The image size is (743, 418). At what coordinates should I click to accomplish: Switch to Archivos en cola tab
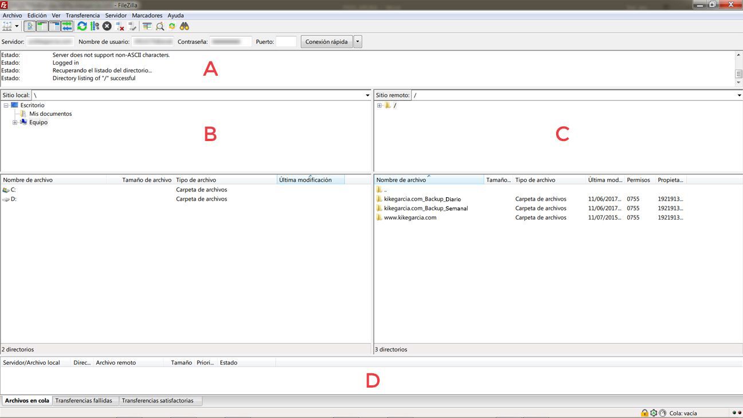(27, 401)
